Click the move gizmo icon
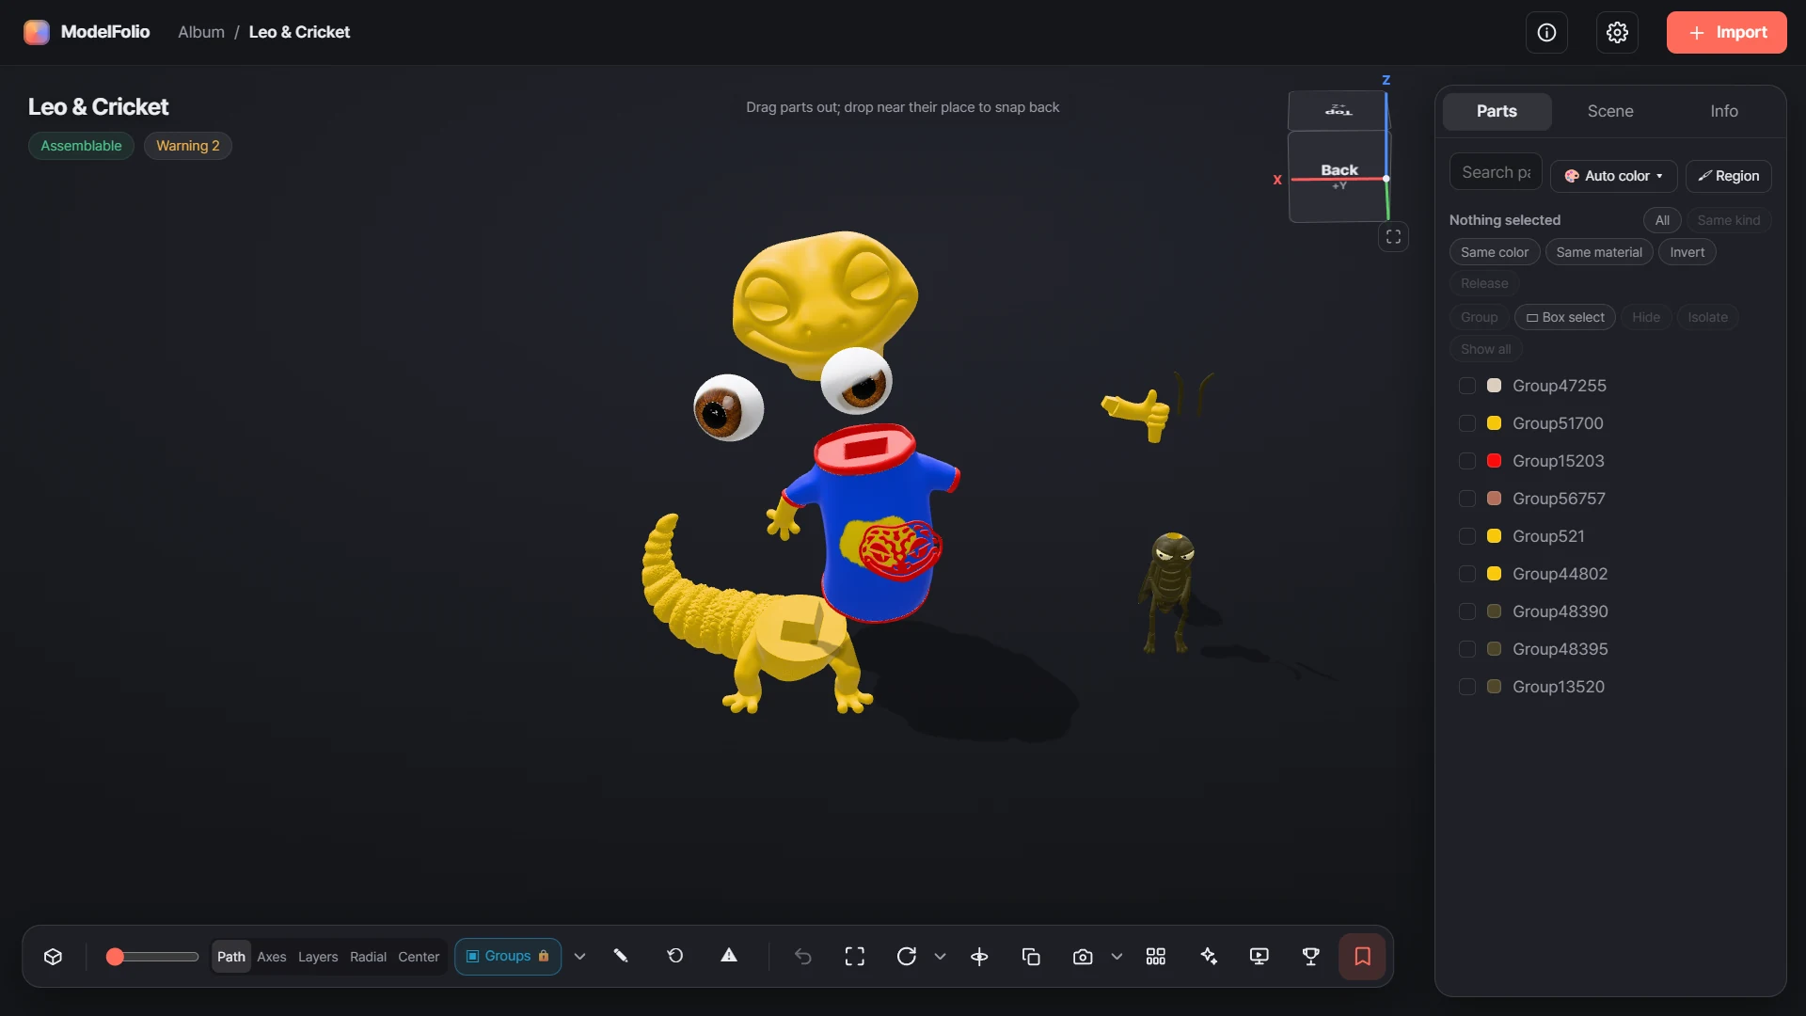 coord(979,957)
